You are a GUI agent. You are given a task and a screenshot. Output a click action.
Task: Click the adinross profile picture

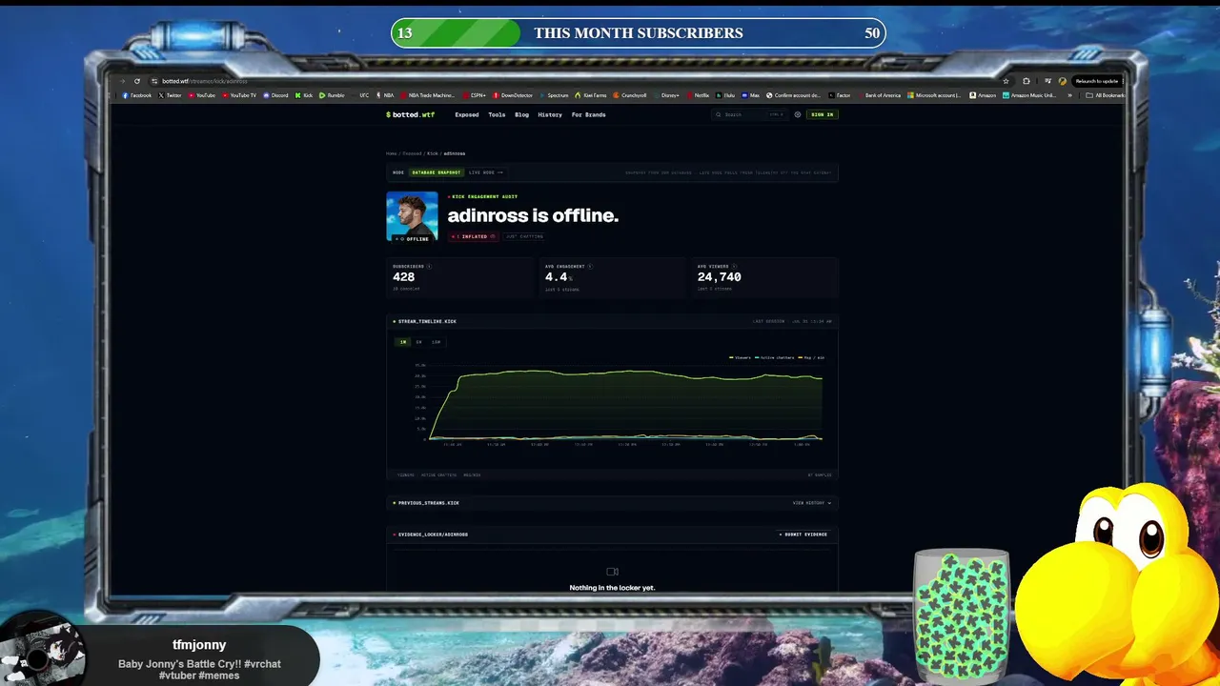click(412, 216)
